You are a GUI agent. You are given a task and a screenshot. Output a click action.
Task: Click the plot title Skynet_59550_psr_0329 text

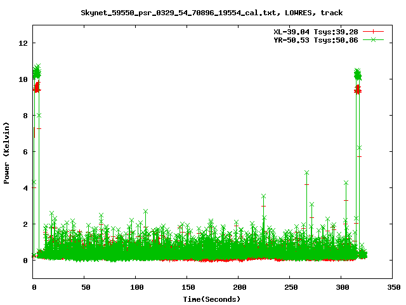211,13
